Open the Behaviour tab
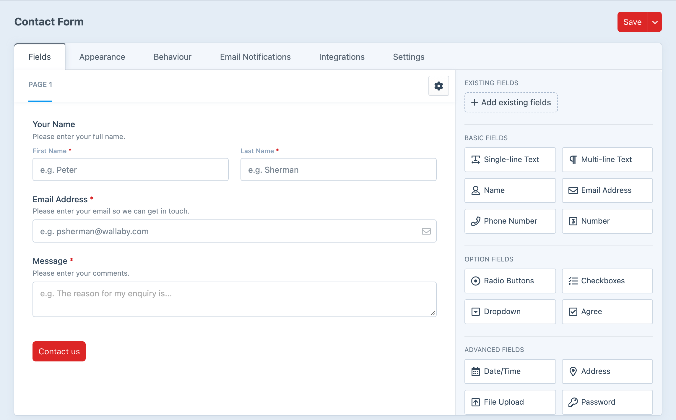This screenshot has height=420, width=676. coord(173,57)
